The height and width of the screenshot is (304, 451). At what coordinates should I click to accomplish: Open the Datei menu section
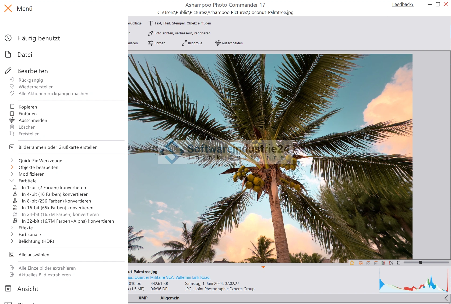point(25,55)
